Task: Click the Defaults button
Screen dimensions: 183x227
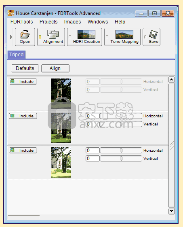Action: 25,68
